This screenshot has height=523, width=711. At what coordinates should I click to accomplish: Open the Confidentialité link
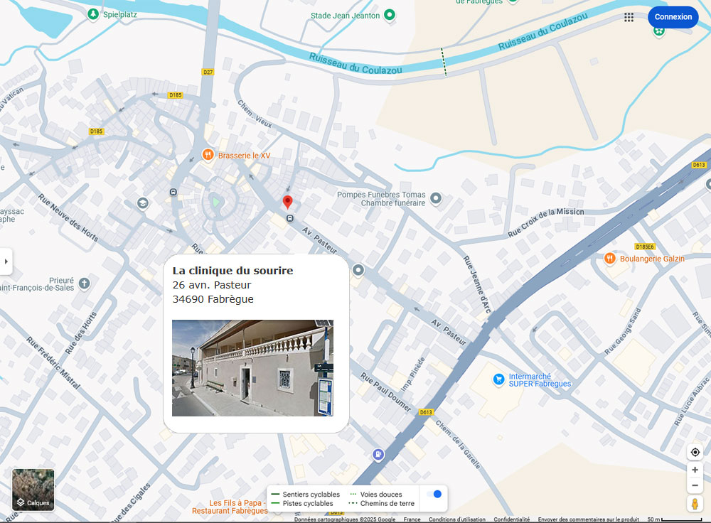click(x=512, y=519)
